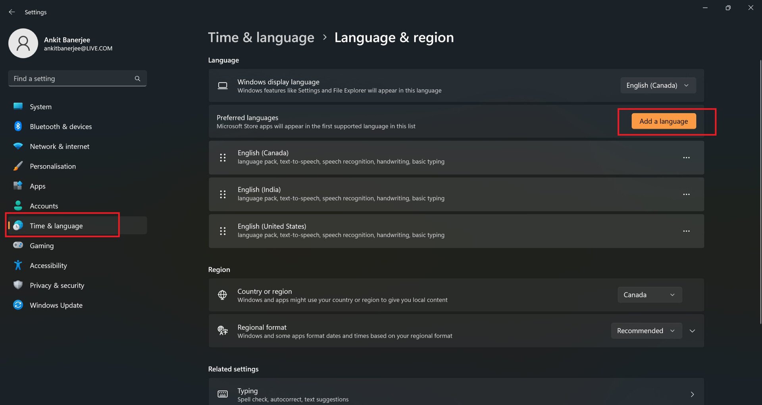Click the Accounts person icon
Screen dimensions: 762x405
(x=18, y=205)
